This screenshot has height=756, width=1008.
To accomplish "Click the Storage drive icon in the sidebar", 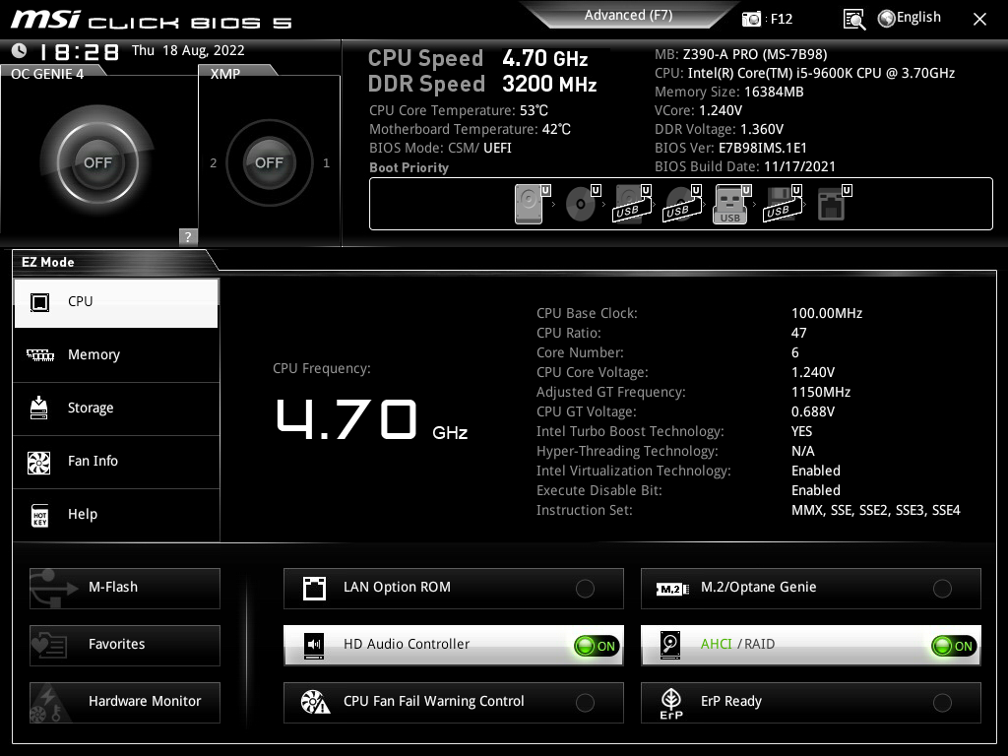I will tap(38, 408).
